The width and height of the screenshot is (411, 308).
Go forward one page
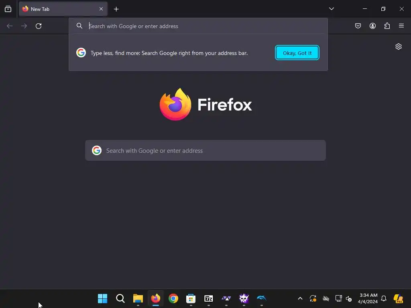click(24, 26)
